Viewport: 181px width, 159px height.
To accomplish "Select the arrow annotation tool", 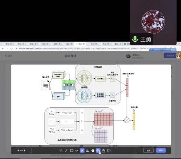I will point(66,151).
